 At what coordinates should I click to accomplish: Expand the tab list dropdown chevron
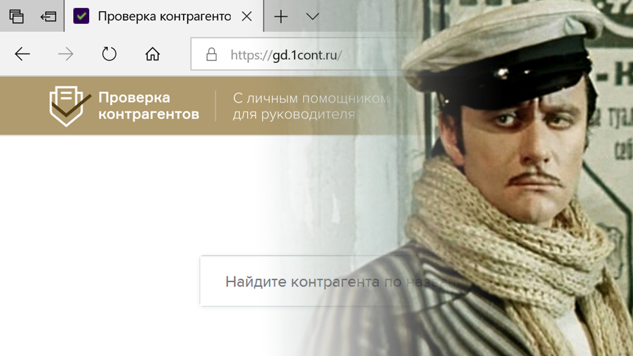tap(312, 16)
